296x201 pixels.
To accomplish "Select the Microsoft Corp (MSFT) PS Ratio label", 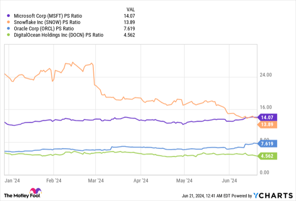I will tap(48, 16).
